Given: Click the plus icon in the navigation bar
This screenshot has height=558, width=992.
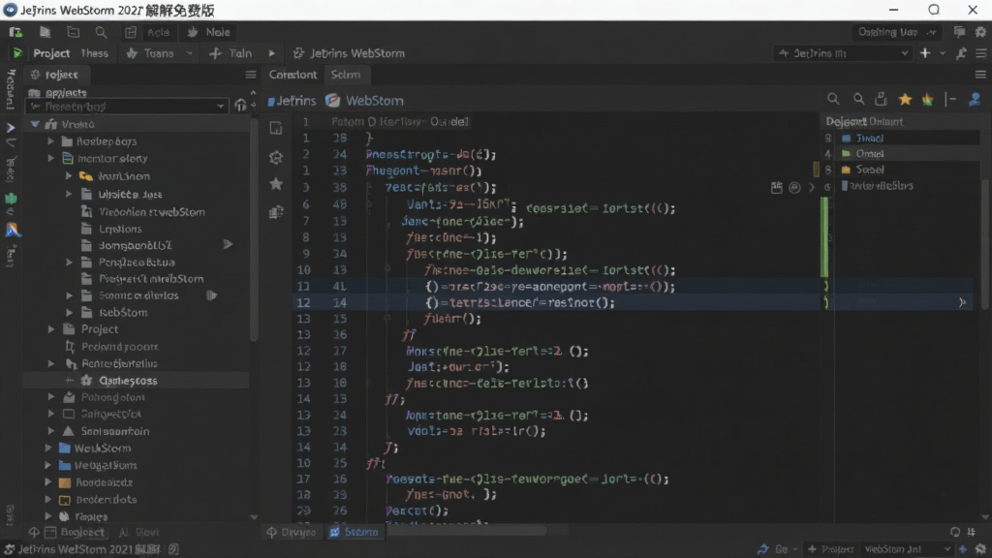Looking at the screenshot, I should (x=925, y=53).
